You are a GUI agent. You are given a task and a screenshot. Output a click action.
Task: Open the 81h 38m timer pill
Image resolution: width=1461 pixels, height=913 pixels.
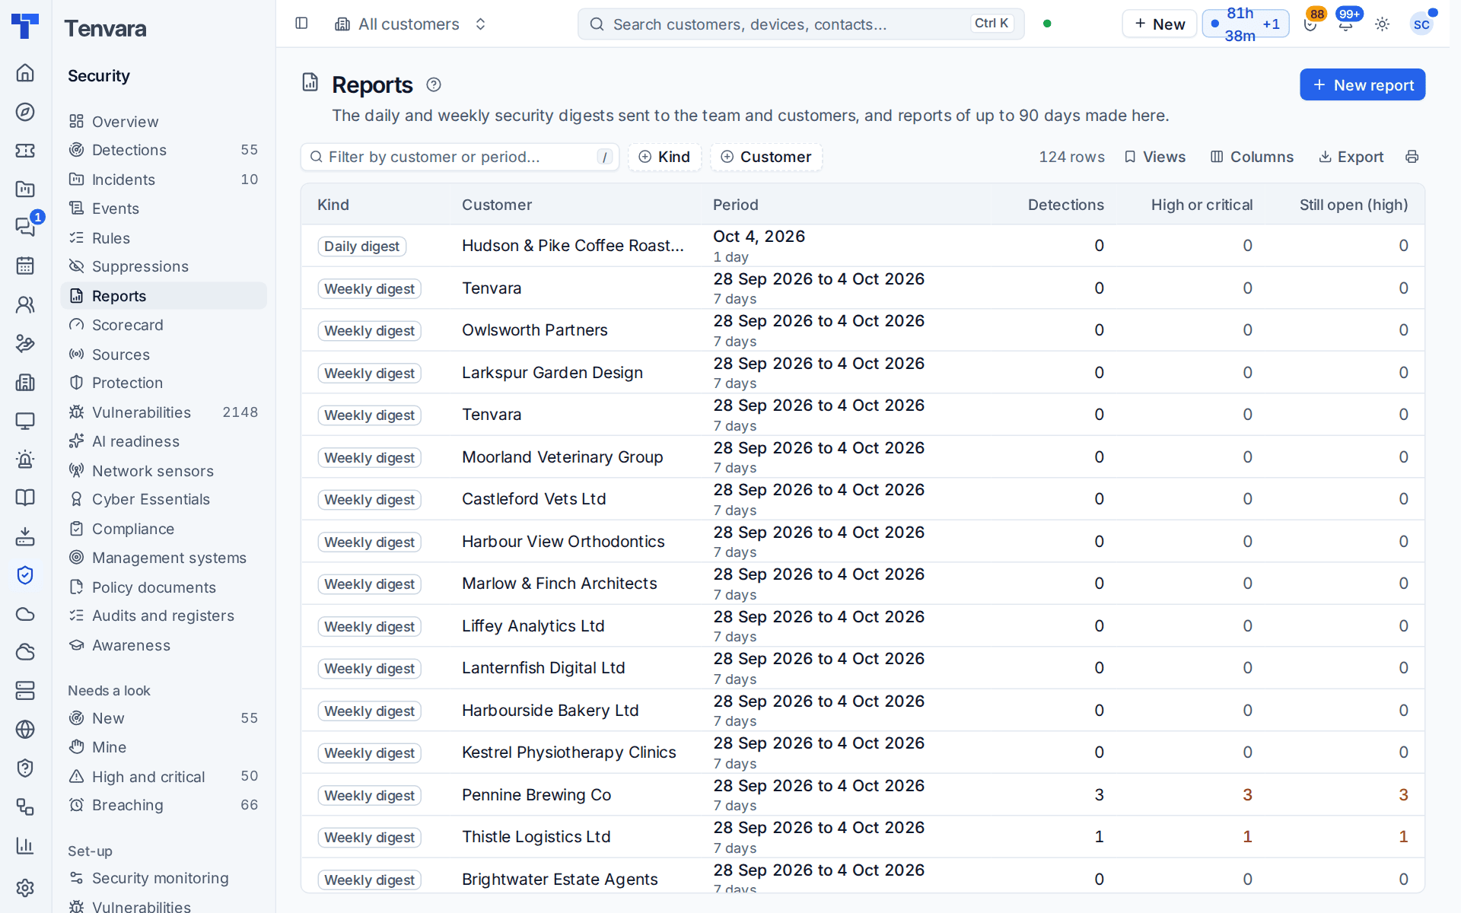point(1245,24)
